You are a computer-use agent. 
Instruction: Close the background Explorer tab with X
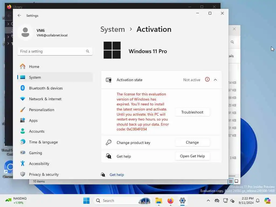[234, 29]
